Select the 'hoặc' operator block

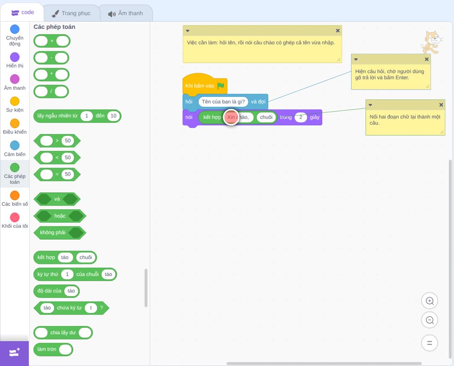60,216
